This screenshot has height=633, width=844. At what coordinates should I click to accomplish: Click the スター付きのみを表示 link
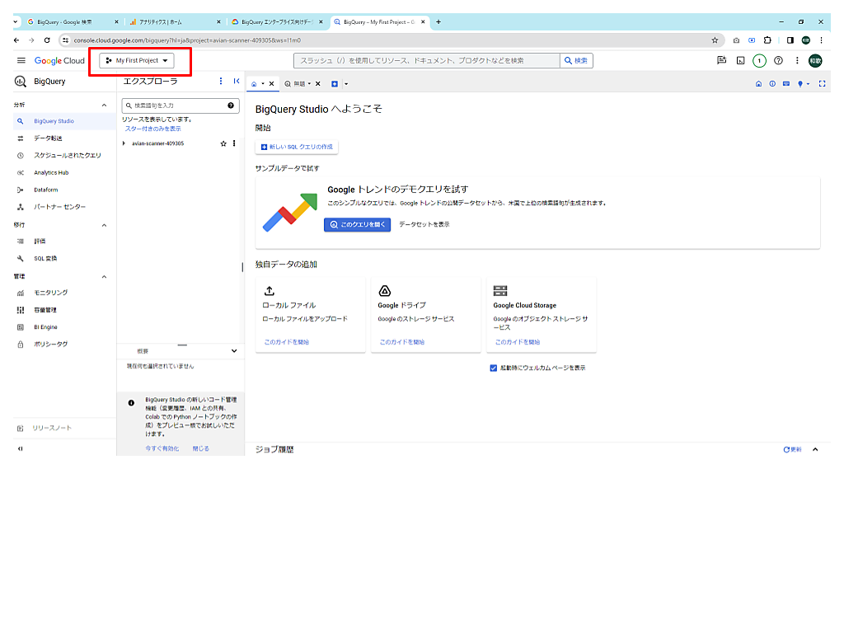(152, 129)
